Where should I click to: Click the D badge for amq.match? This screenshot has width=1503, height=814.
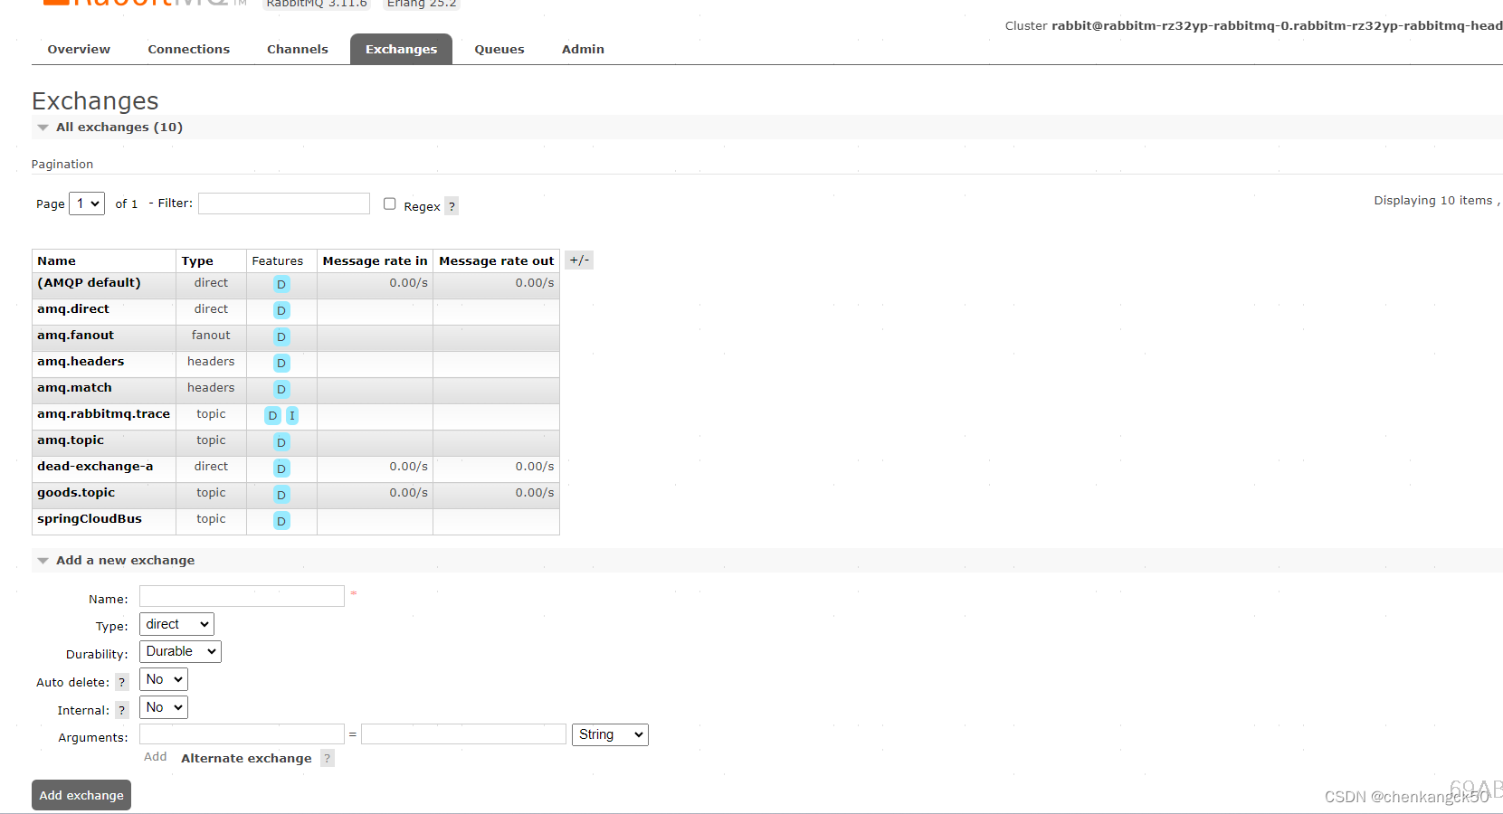tap(281, 389)
